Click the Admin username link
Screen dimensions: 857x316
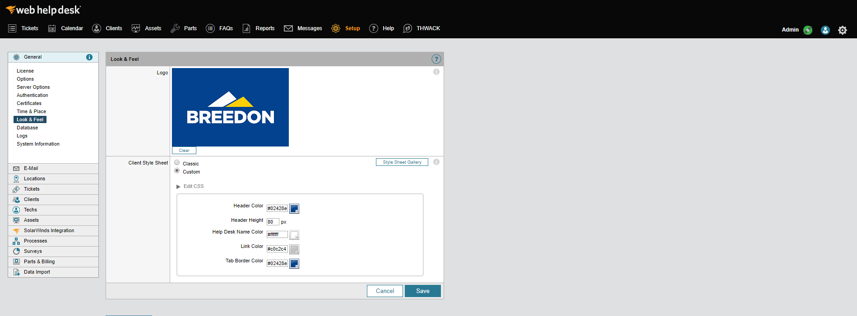[x=790, y=30]
